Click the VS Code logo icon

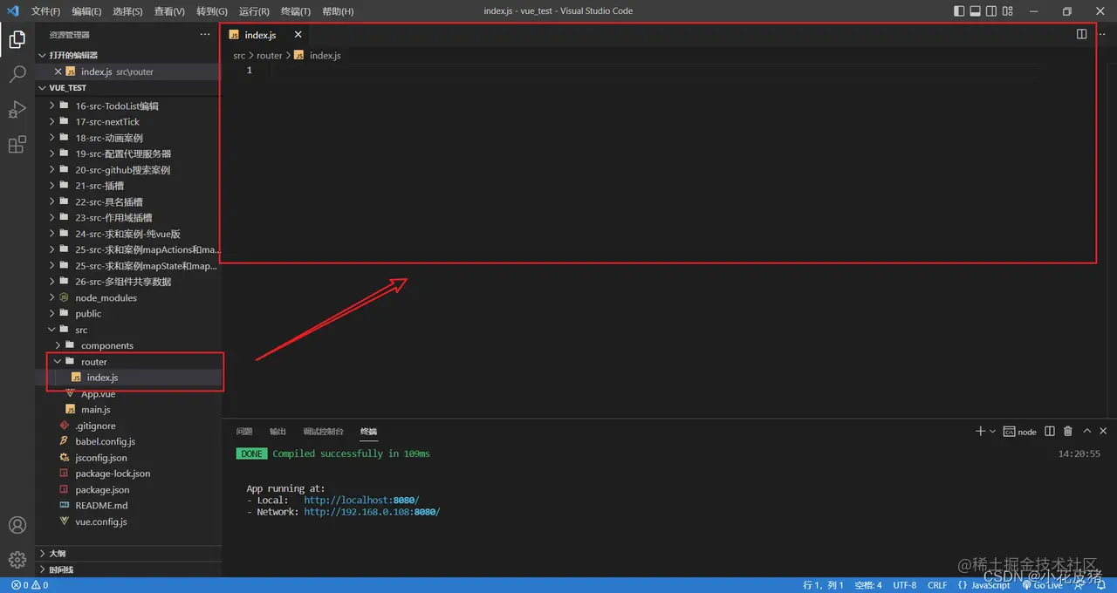coord(12,11)
